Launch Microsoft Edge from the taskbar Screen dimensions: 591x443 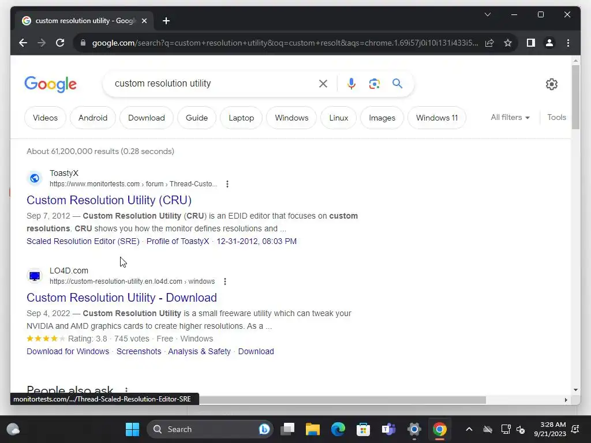(338, 429)
